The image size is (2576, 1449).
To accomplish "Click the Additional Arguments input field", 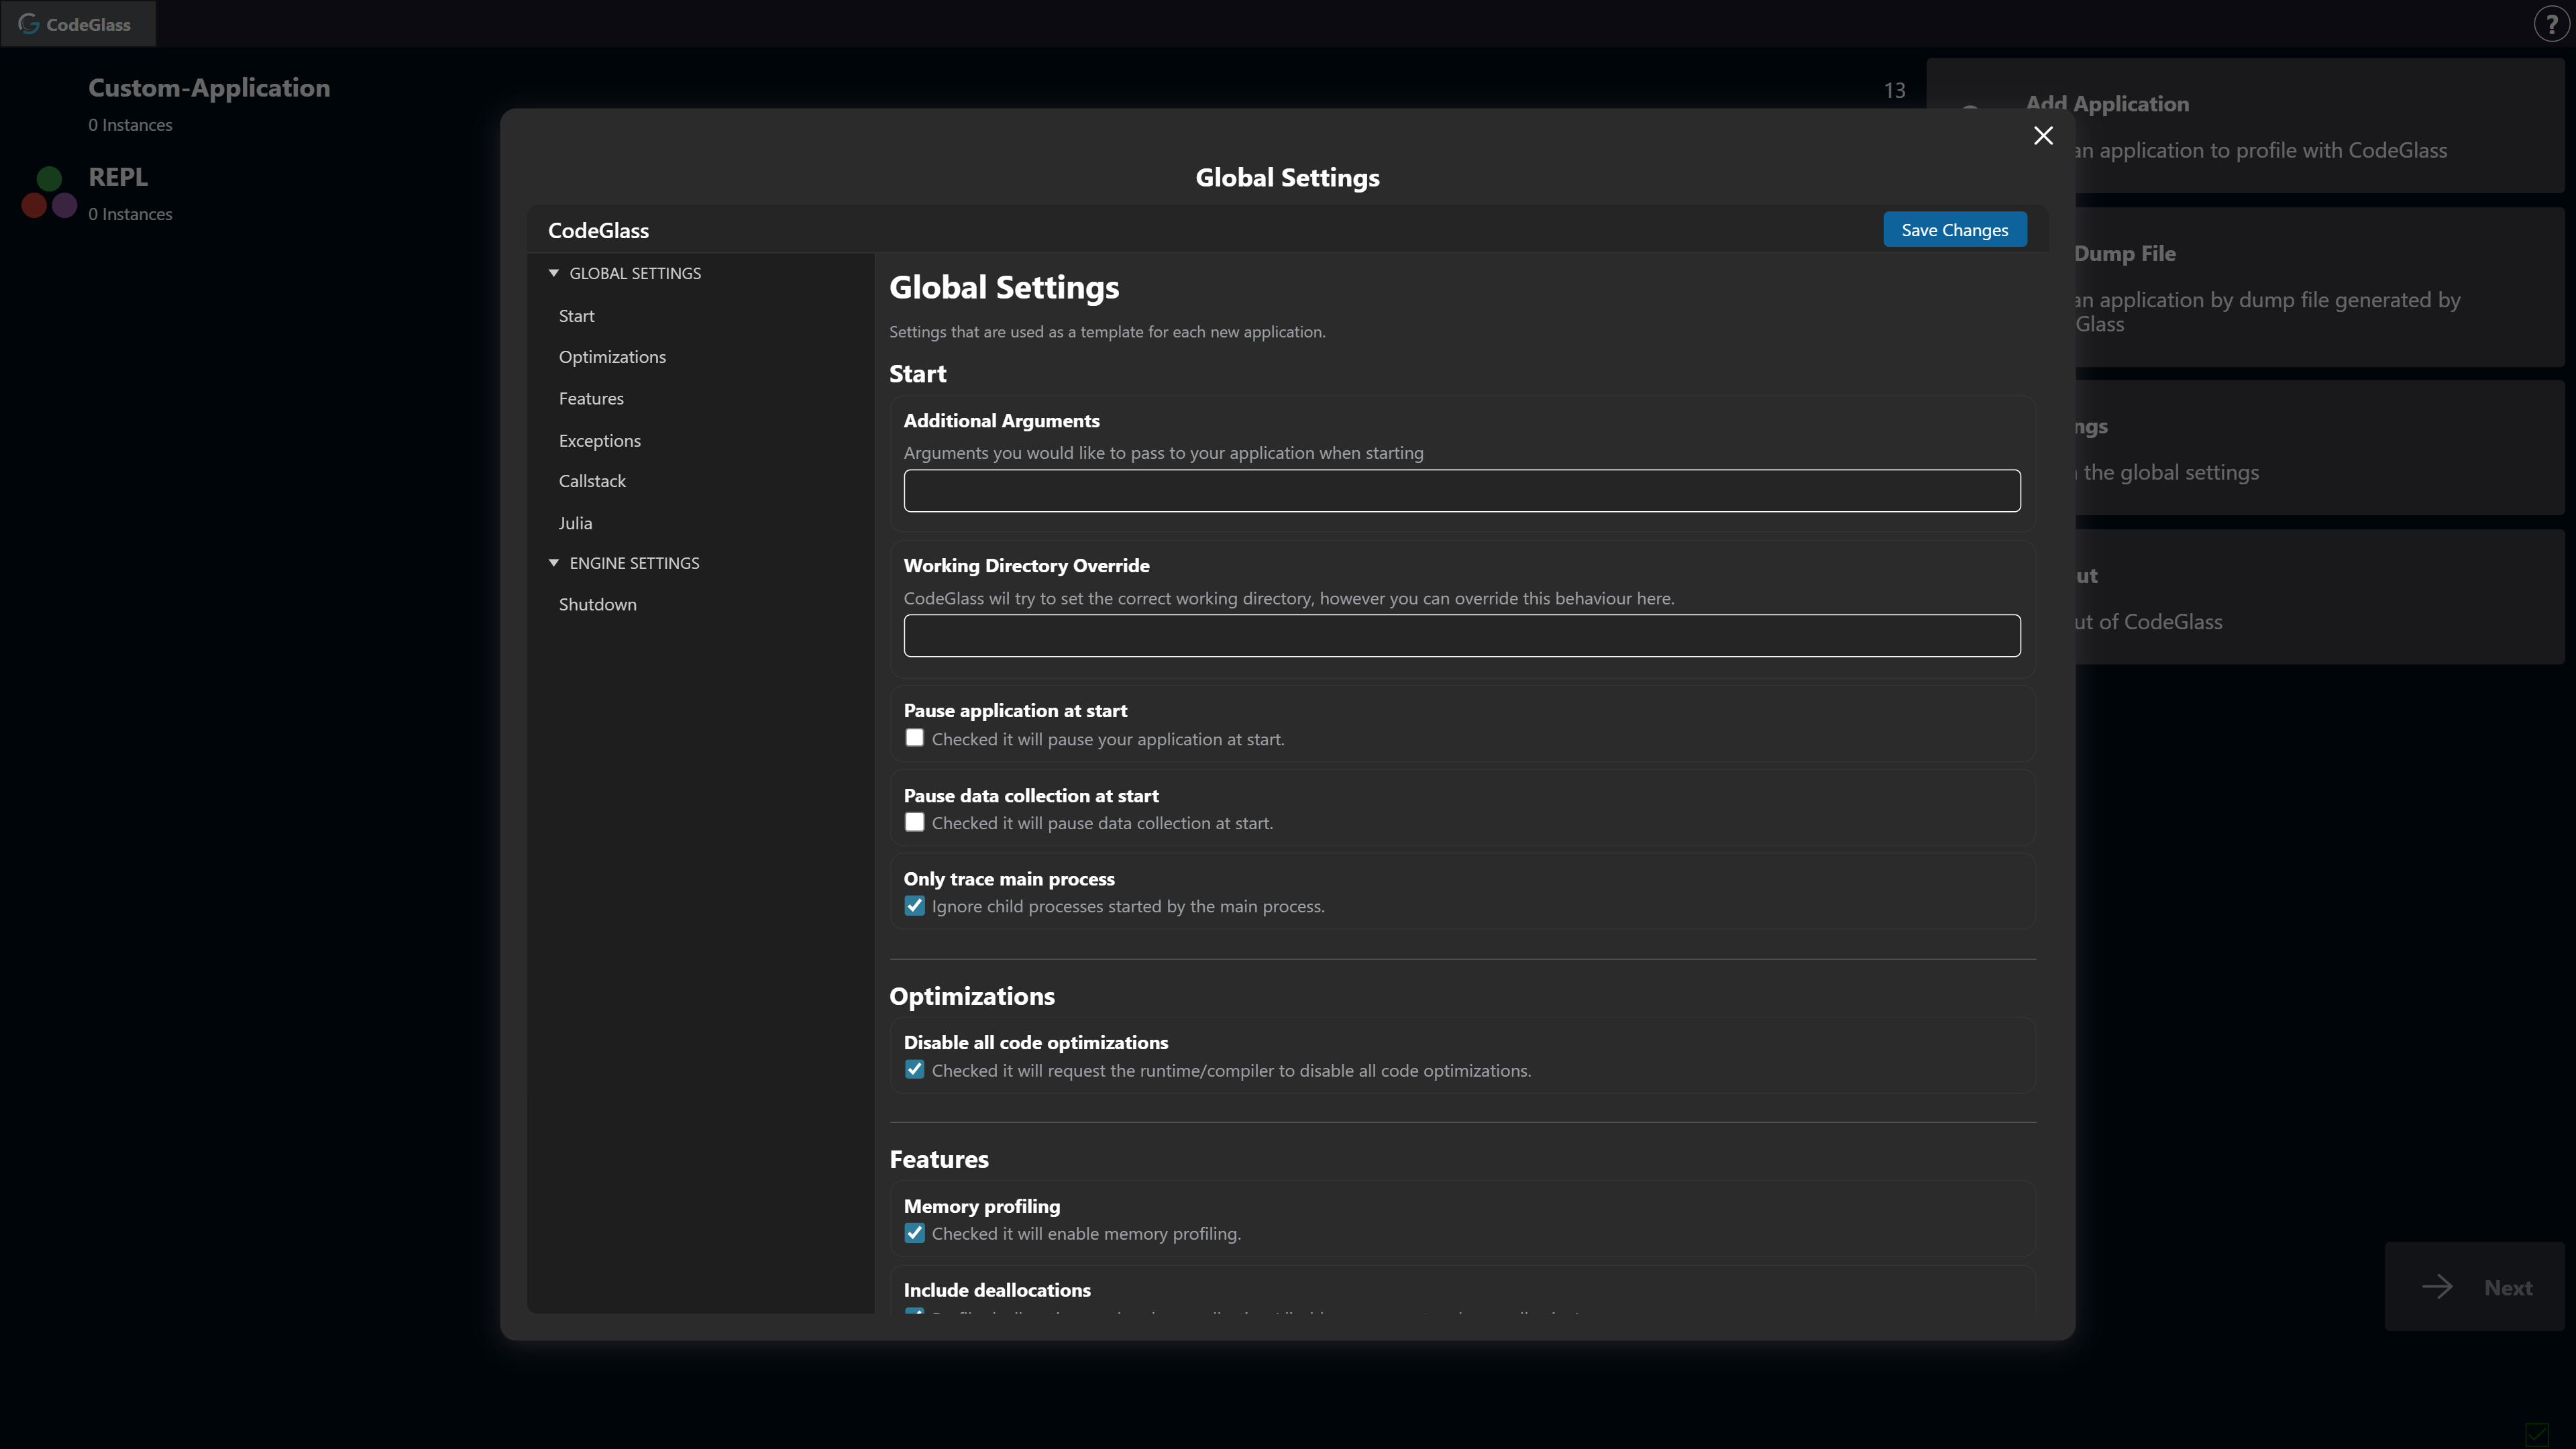I will point(1461,491).
